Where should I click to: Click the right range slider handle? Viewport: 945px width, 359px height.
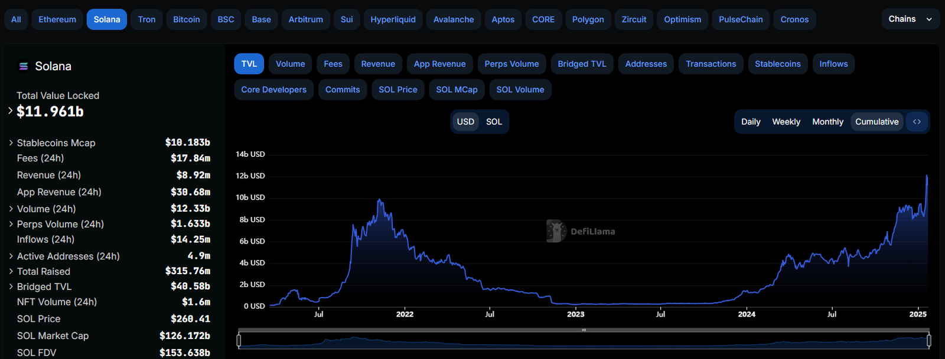click(x=929, y=340)
